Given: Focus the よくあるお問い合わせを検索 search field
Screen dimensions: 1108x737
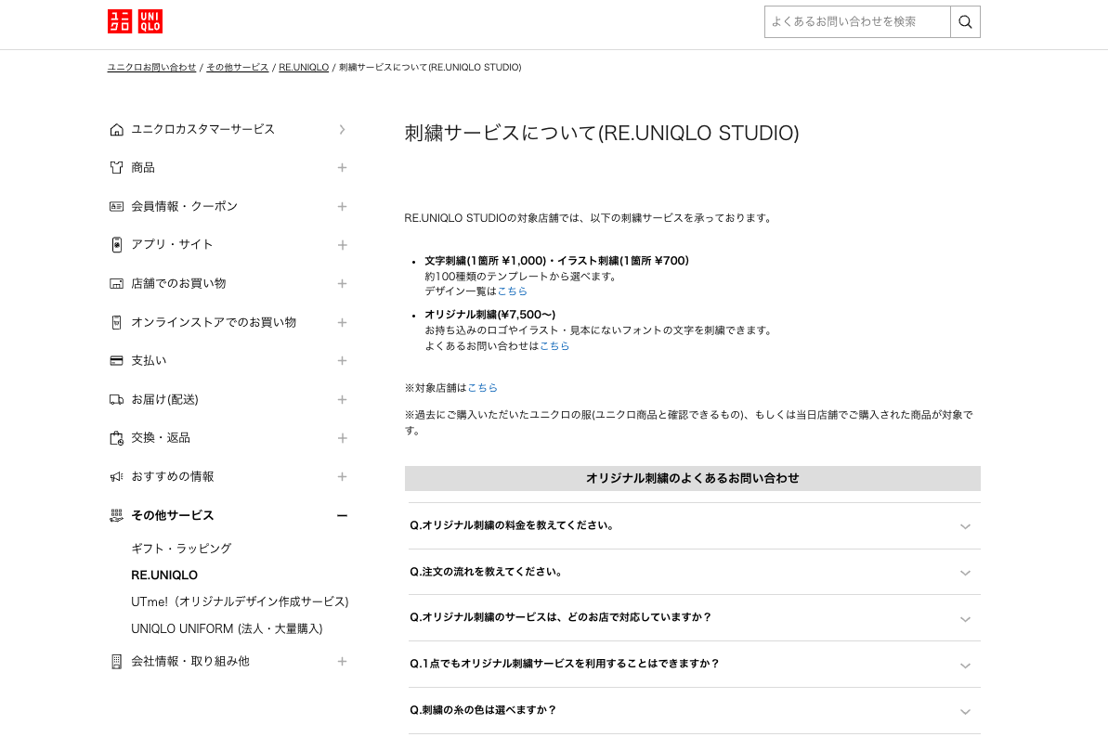Looking at the screenshot, I should 856,22.
